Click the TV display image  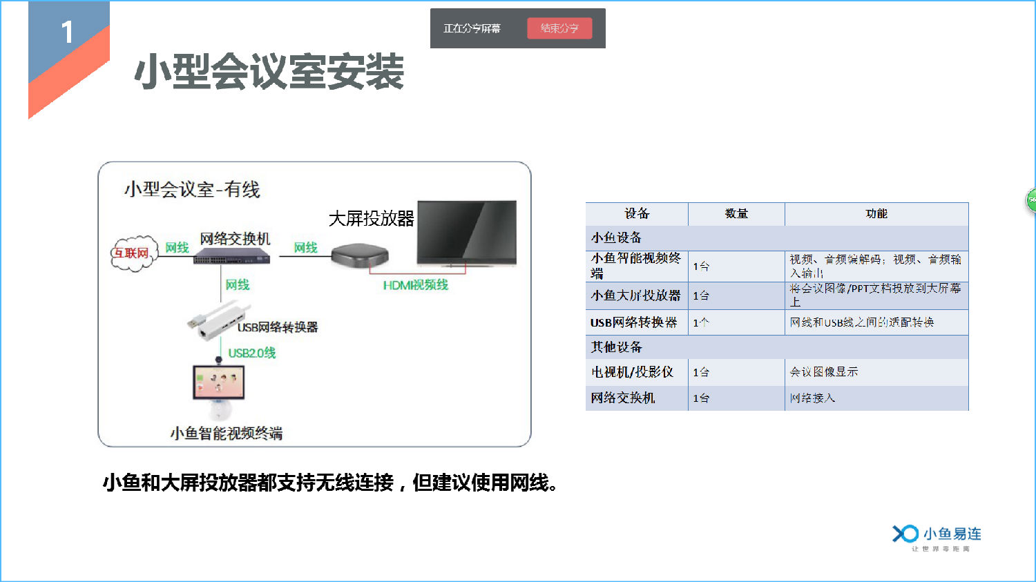coord(467,233)
